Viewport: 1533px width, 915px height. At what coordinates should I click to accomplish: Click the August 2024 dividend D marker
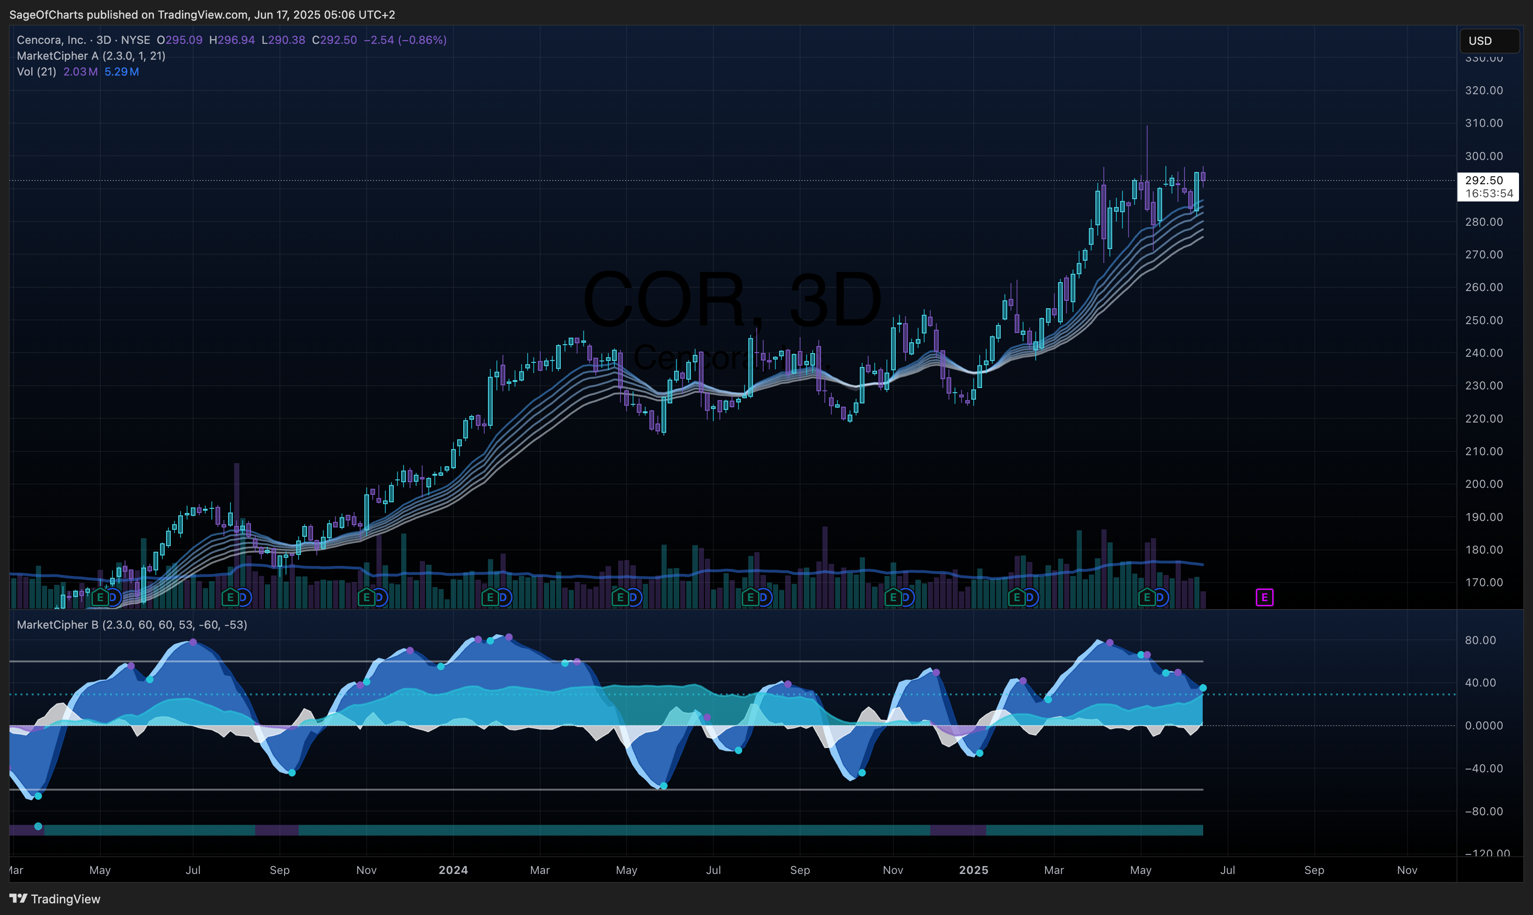click(x=763, y=597)
